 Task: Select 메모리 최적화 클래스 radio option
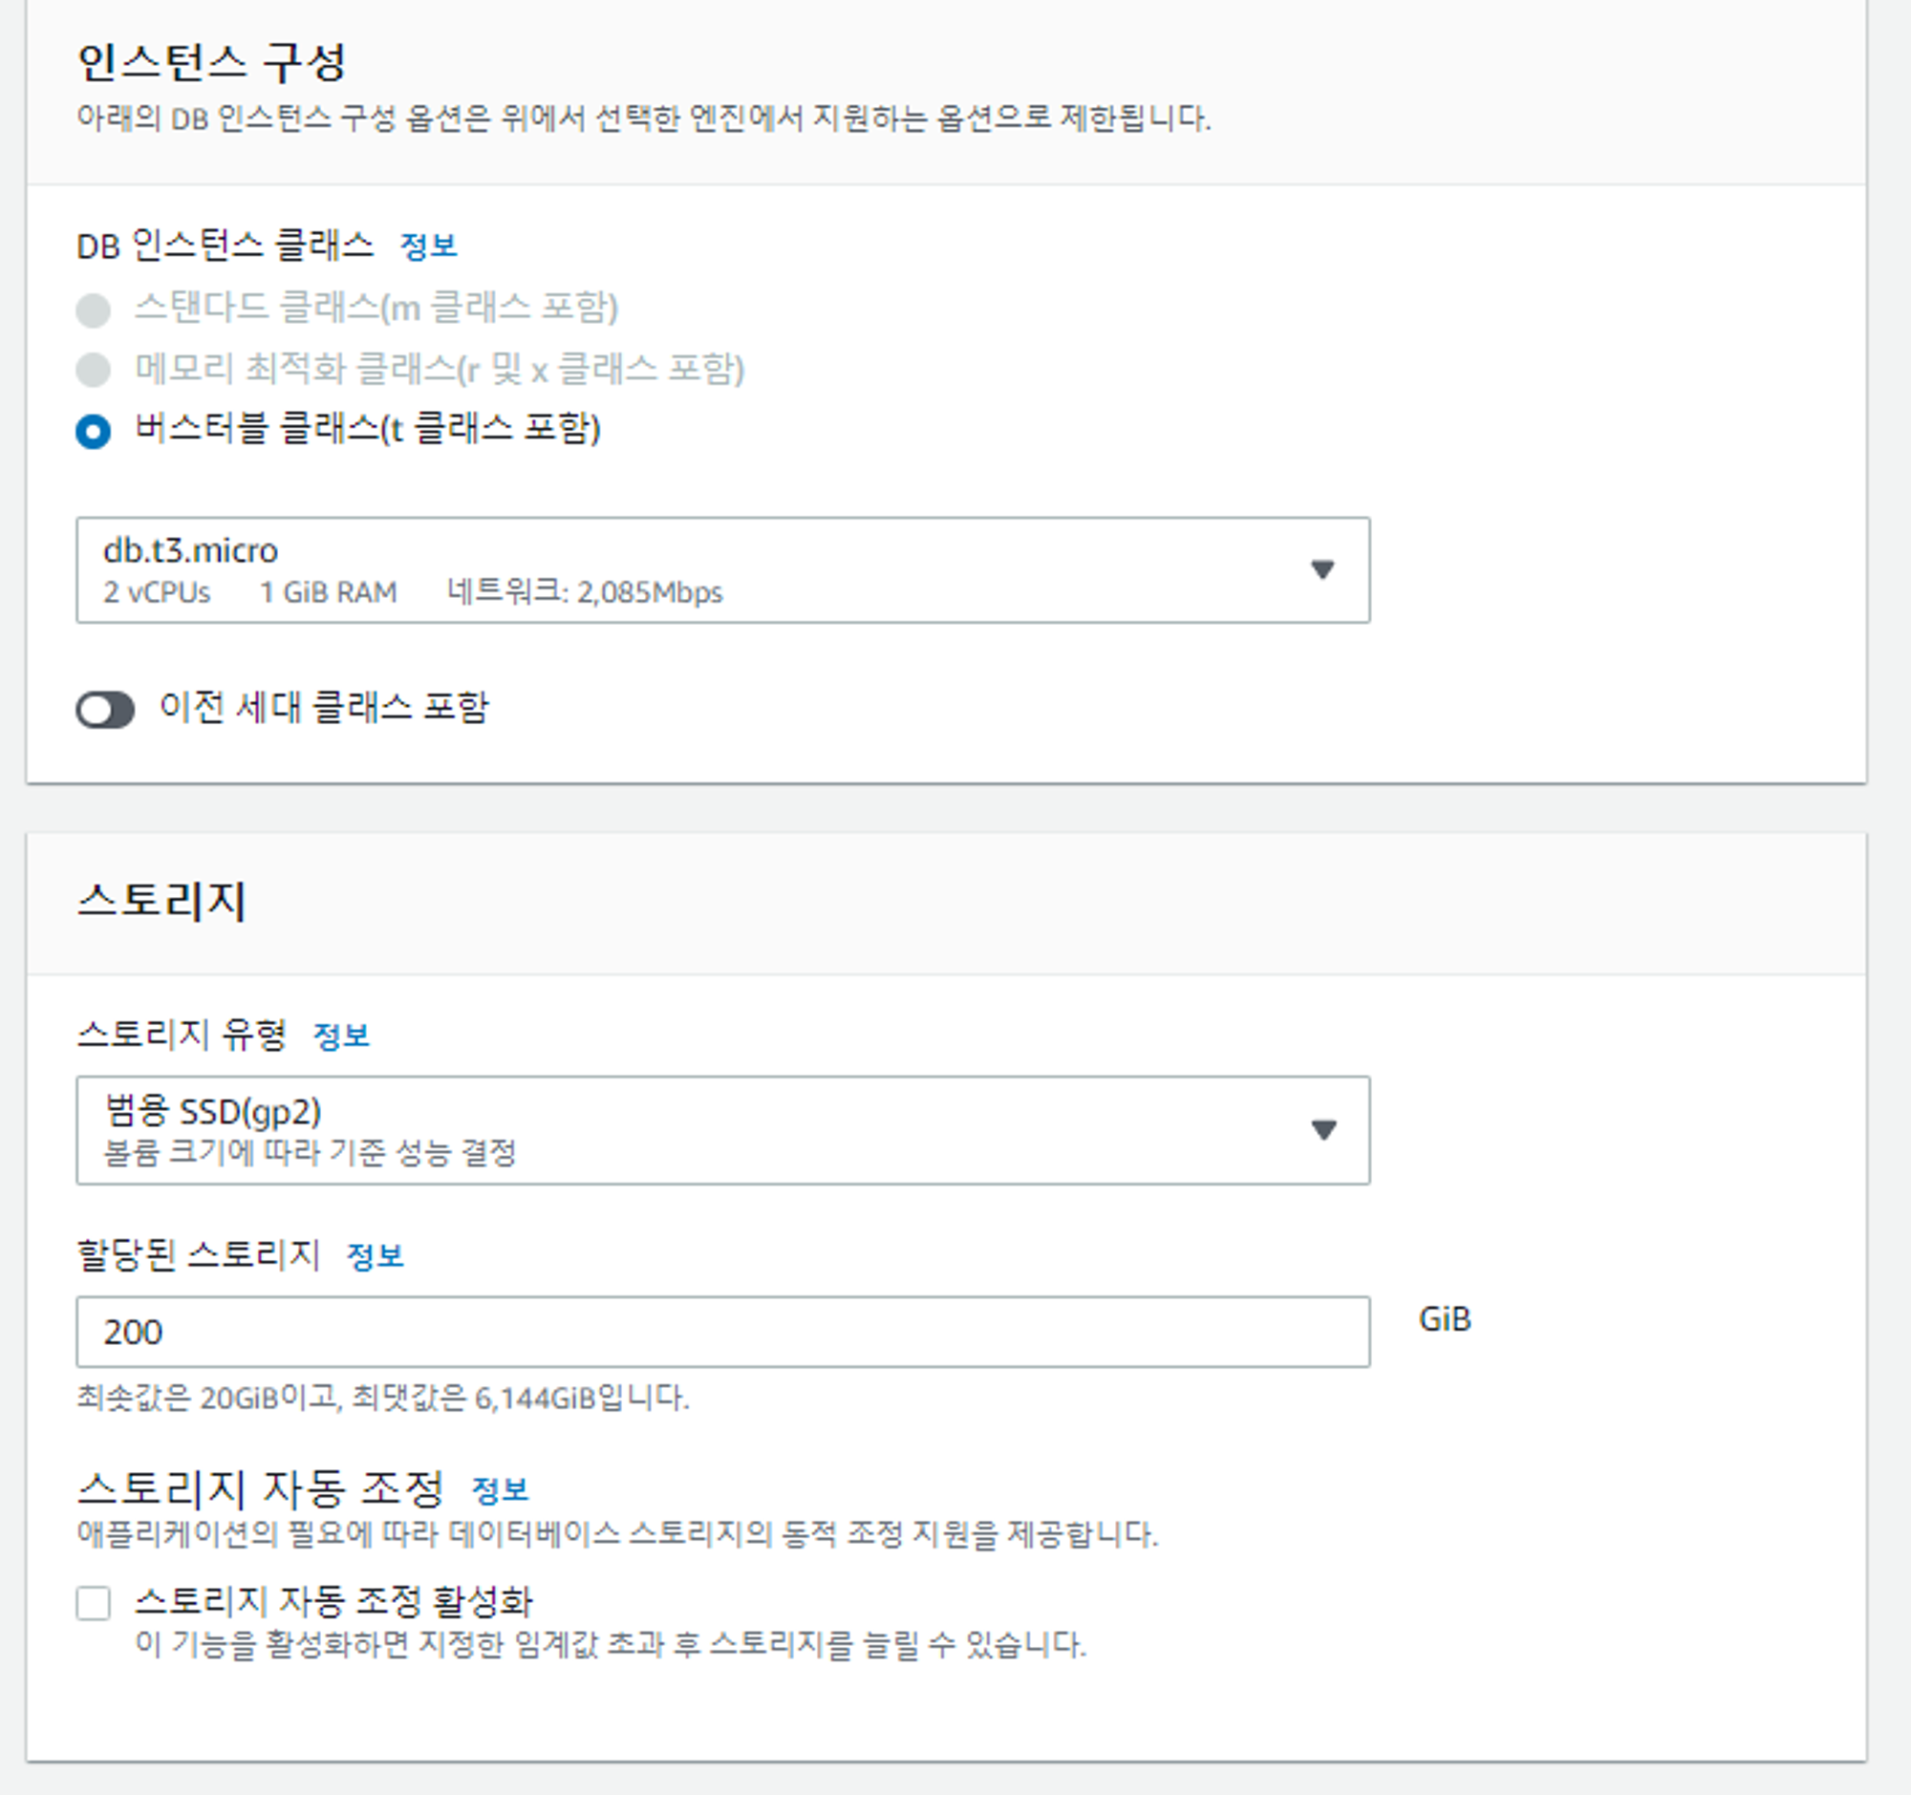click(94, 370)
